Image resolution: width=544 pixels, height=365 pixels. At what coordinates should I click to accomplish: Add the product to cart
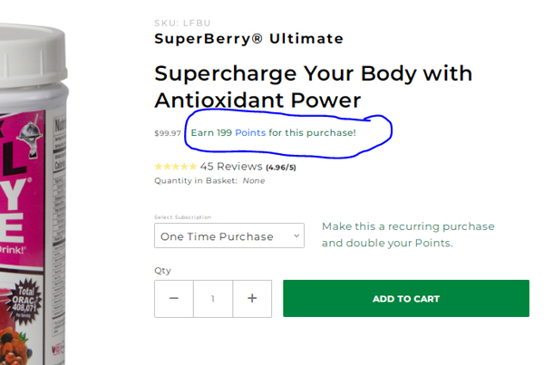click(x=406, y=299)
